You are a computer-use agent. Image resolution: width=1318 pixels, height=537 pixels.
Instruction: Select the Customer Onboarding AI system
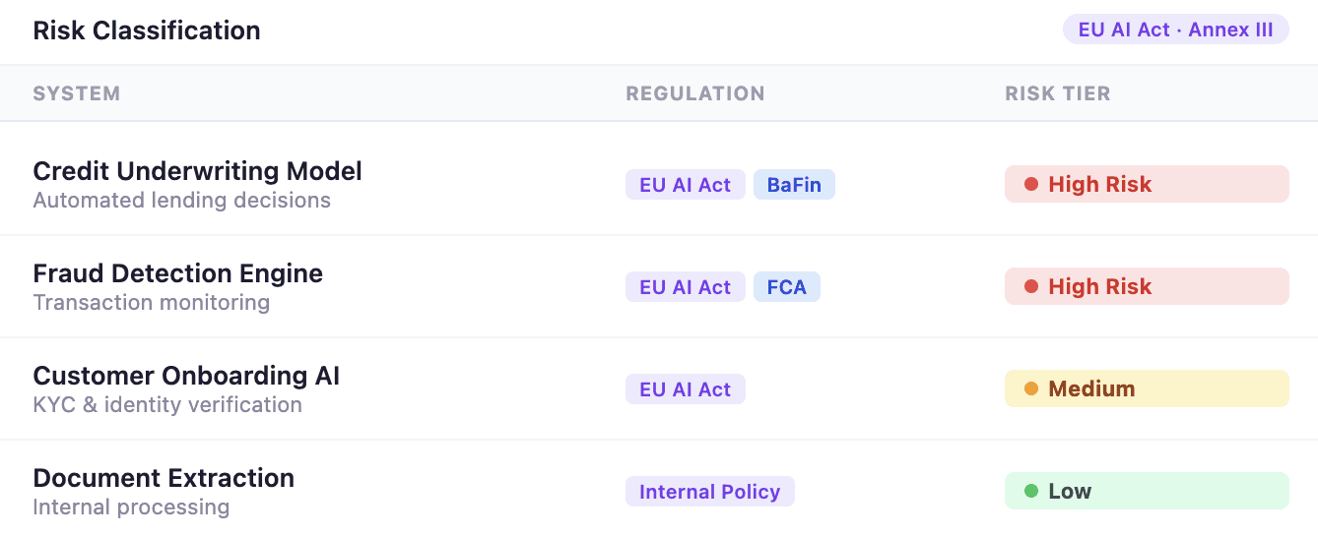pyautogui.click(x=186, y=376)
